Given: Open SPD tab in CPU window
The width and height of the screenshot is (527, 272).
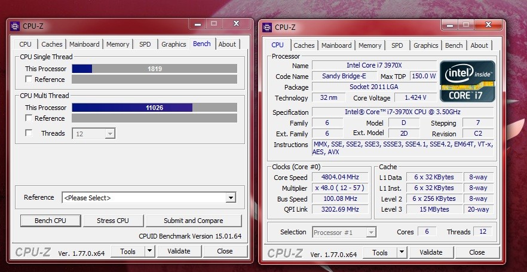Looking at the screenshot, I should coord(397,45).
